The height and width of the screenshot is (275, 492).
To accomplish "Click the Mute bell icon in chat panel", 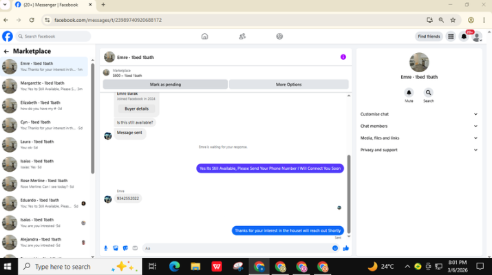I will [x=409, y=93].
